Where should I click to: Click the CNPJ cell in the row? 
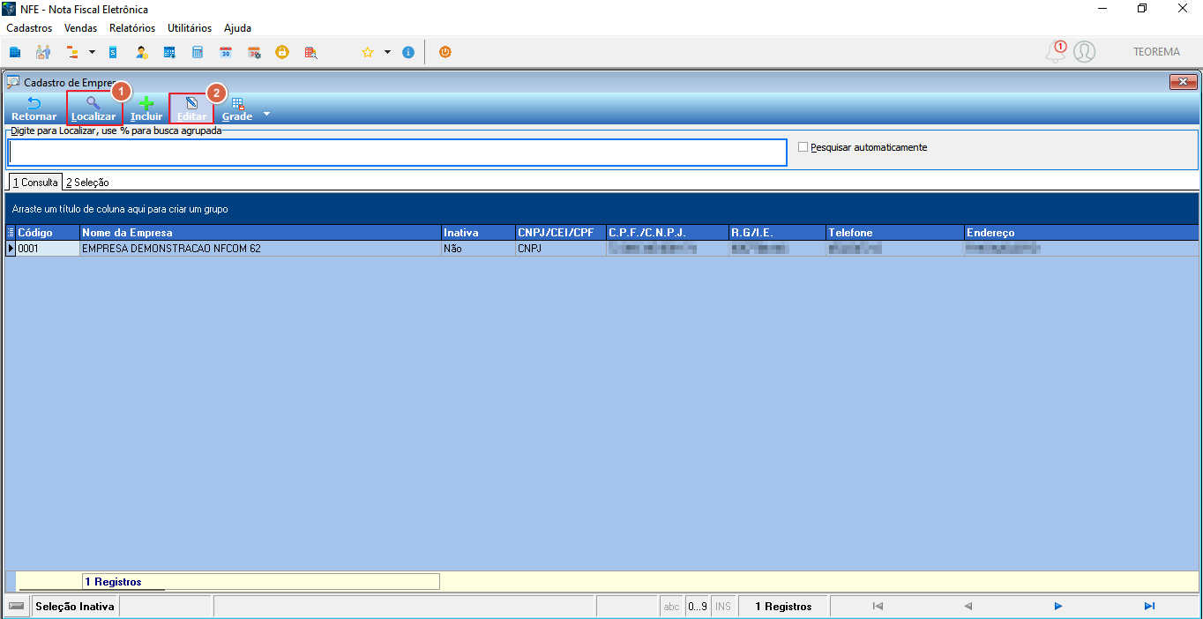[561, 249]
